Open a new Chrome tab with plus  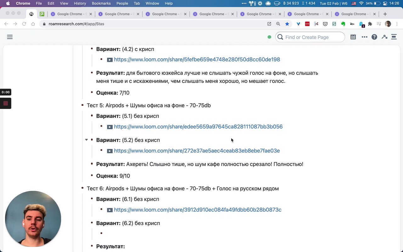click(x=385, y=14)
